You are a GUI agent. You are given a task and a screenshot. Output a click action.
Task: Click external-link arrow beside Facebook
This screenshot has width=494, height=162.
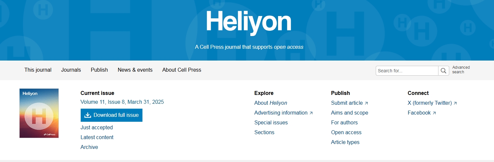pyautogui.click(x=434, y=113)
